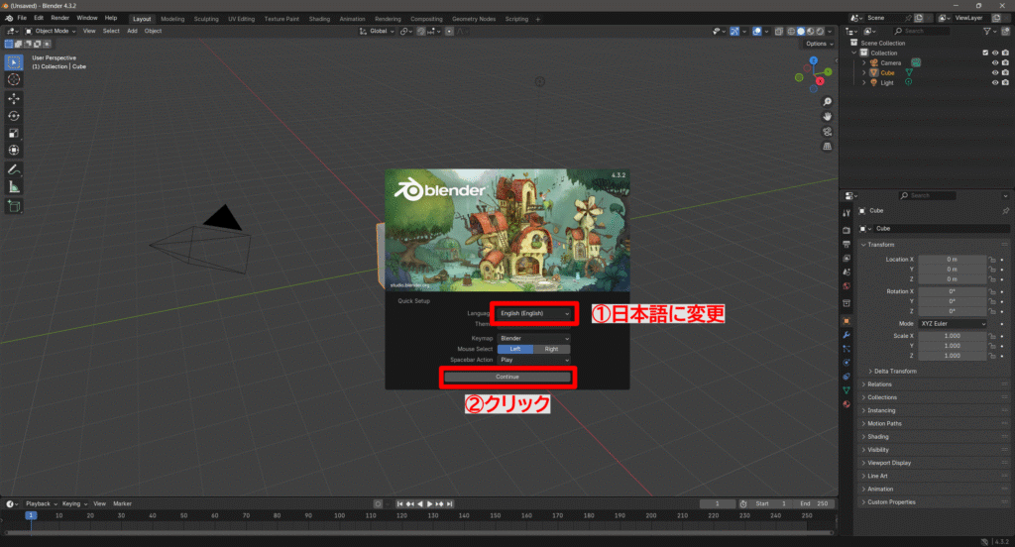Jump to the timeline start frame
The height and width of the screenshot is (547, 1015).
(x=400, y=503)
